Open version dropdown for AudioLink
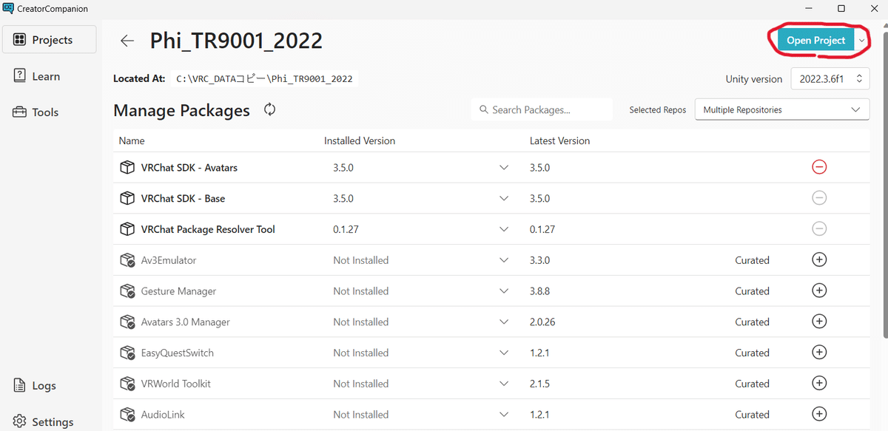 click(504, 415)
